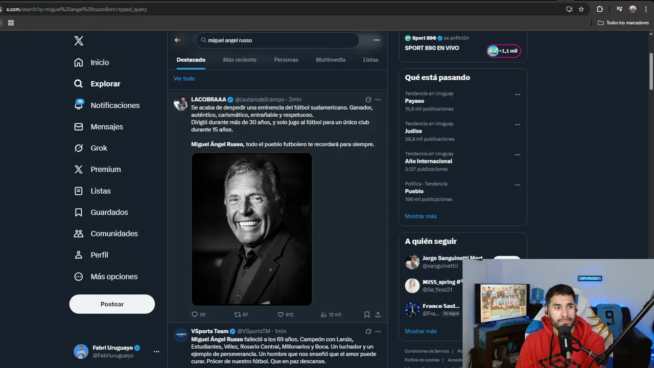654x368 pixels.
Task: Open more menu on LACOBRAAA post
Action: click(378, 100)
